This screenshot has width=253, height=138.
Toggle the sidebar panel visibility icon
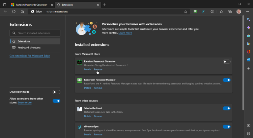tap(248, 126)
